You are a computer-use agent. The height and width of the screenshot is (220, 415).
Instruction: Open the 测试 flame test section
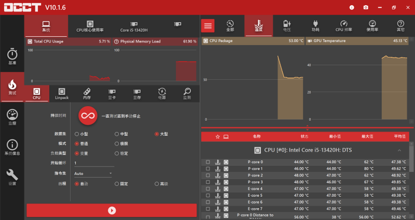tap(12, 87)
